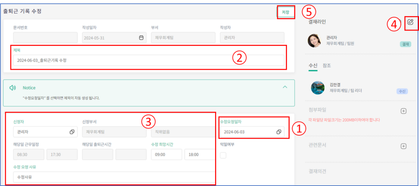Toggle the 익일여부 checkbox
Screen dimensions: 419x186
223,155
